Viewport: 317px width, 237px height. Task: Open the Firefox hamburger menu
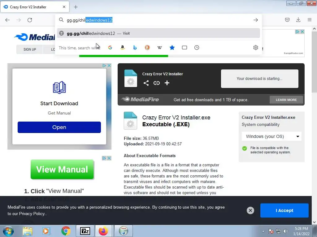point(310,20)
